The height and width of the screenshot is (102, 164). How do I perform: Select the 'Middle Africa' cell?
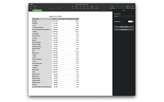pos(42,76)
